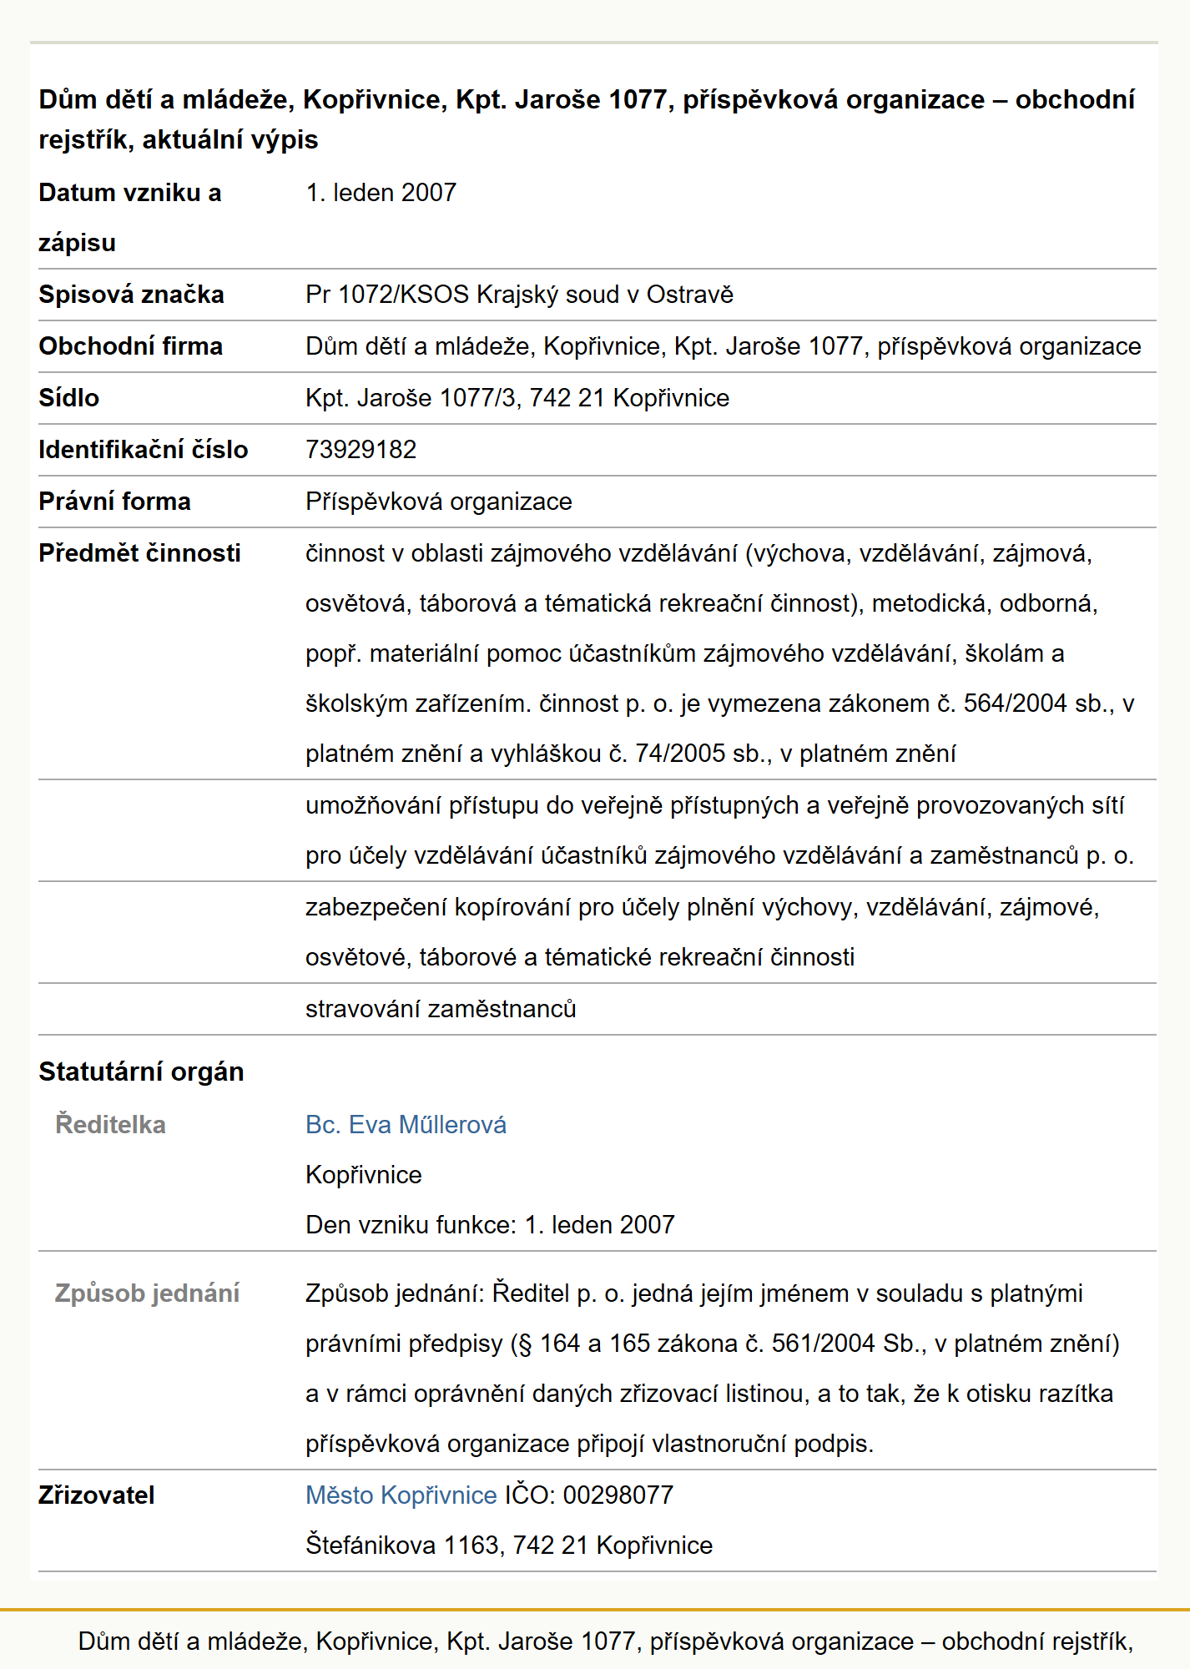Select the identification number 73929182
Screen dimensions: 1190x1669
[x=361, y=450]
